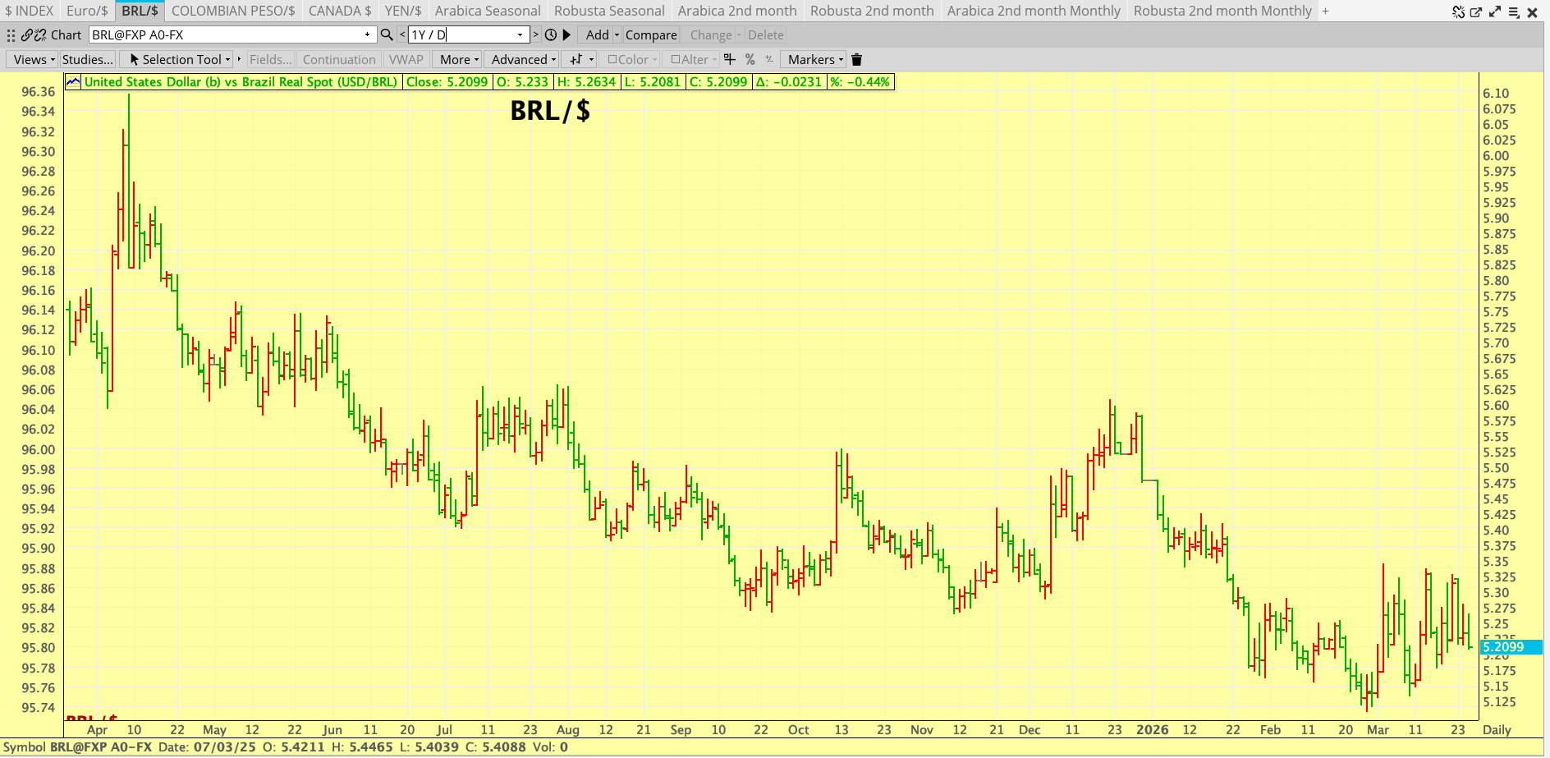
Task: Click the crosshair cursor icon in toolbar
Action: click(x=729, y=59)
